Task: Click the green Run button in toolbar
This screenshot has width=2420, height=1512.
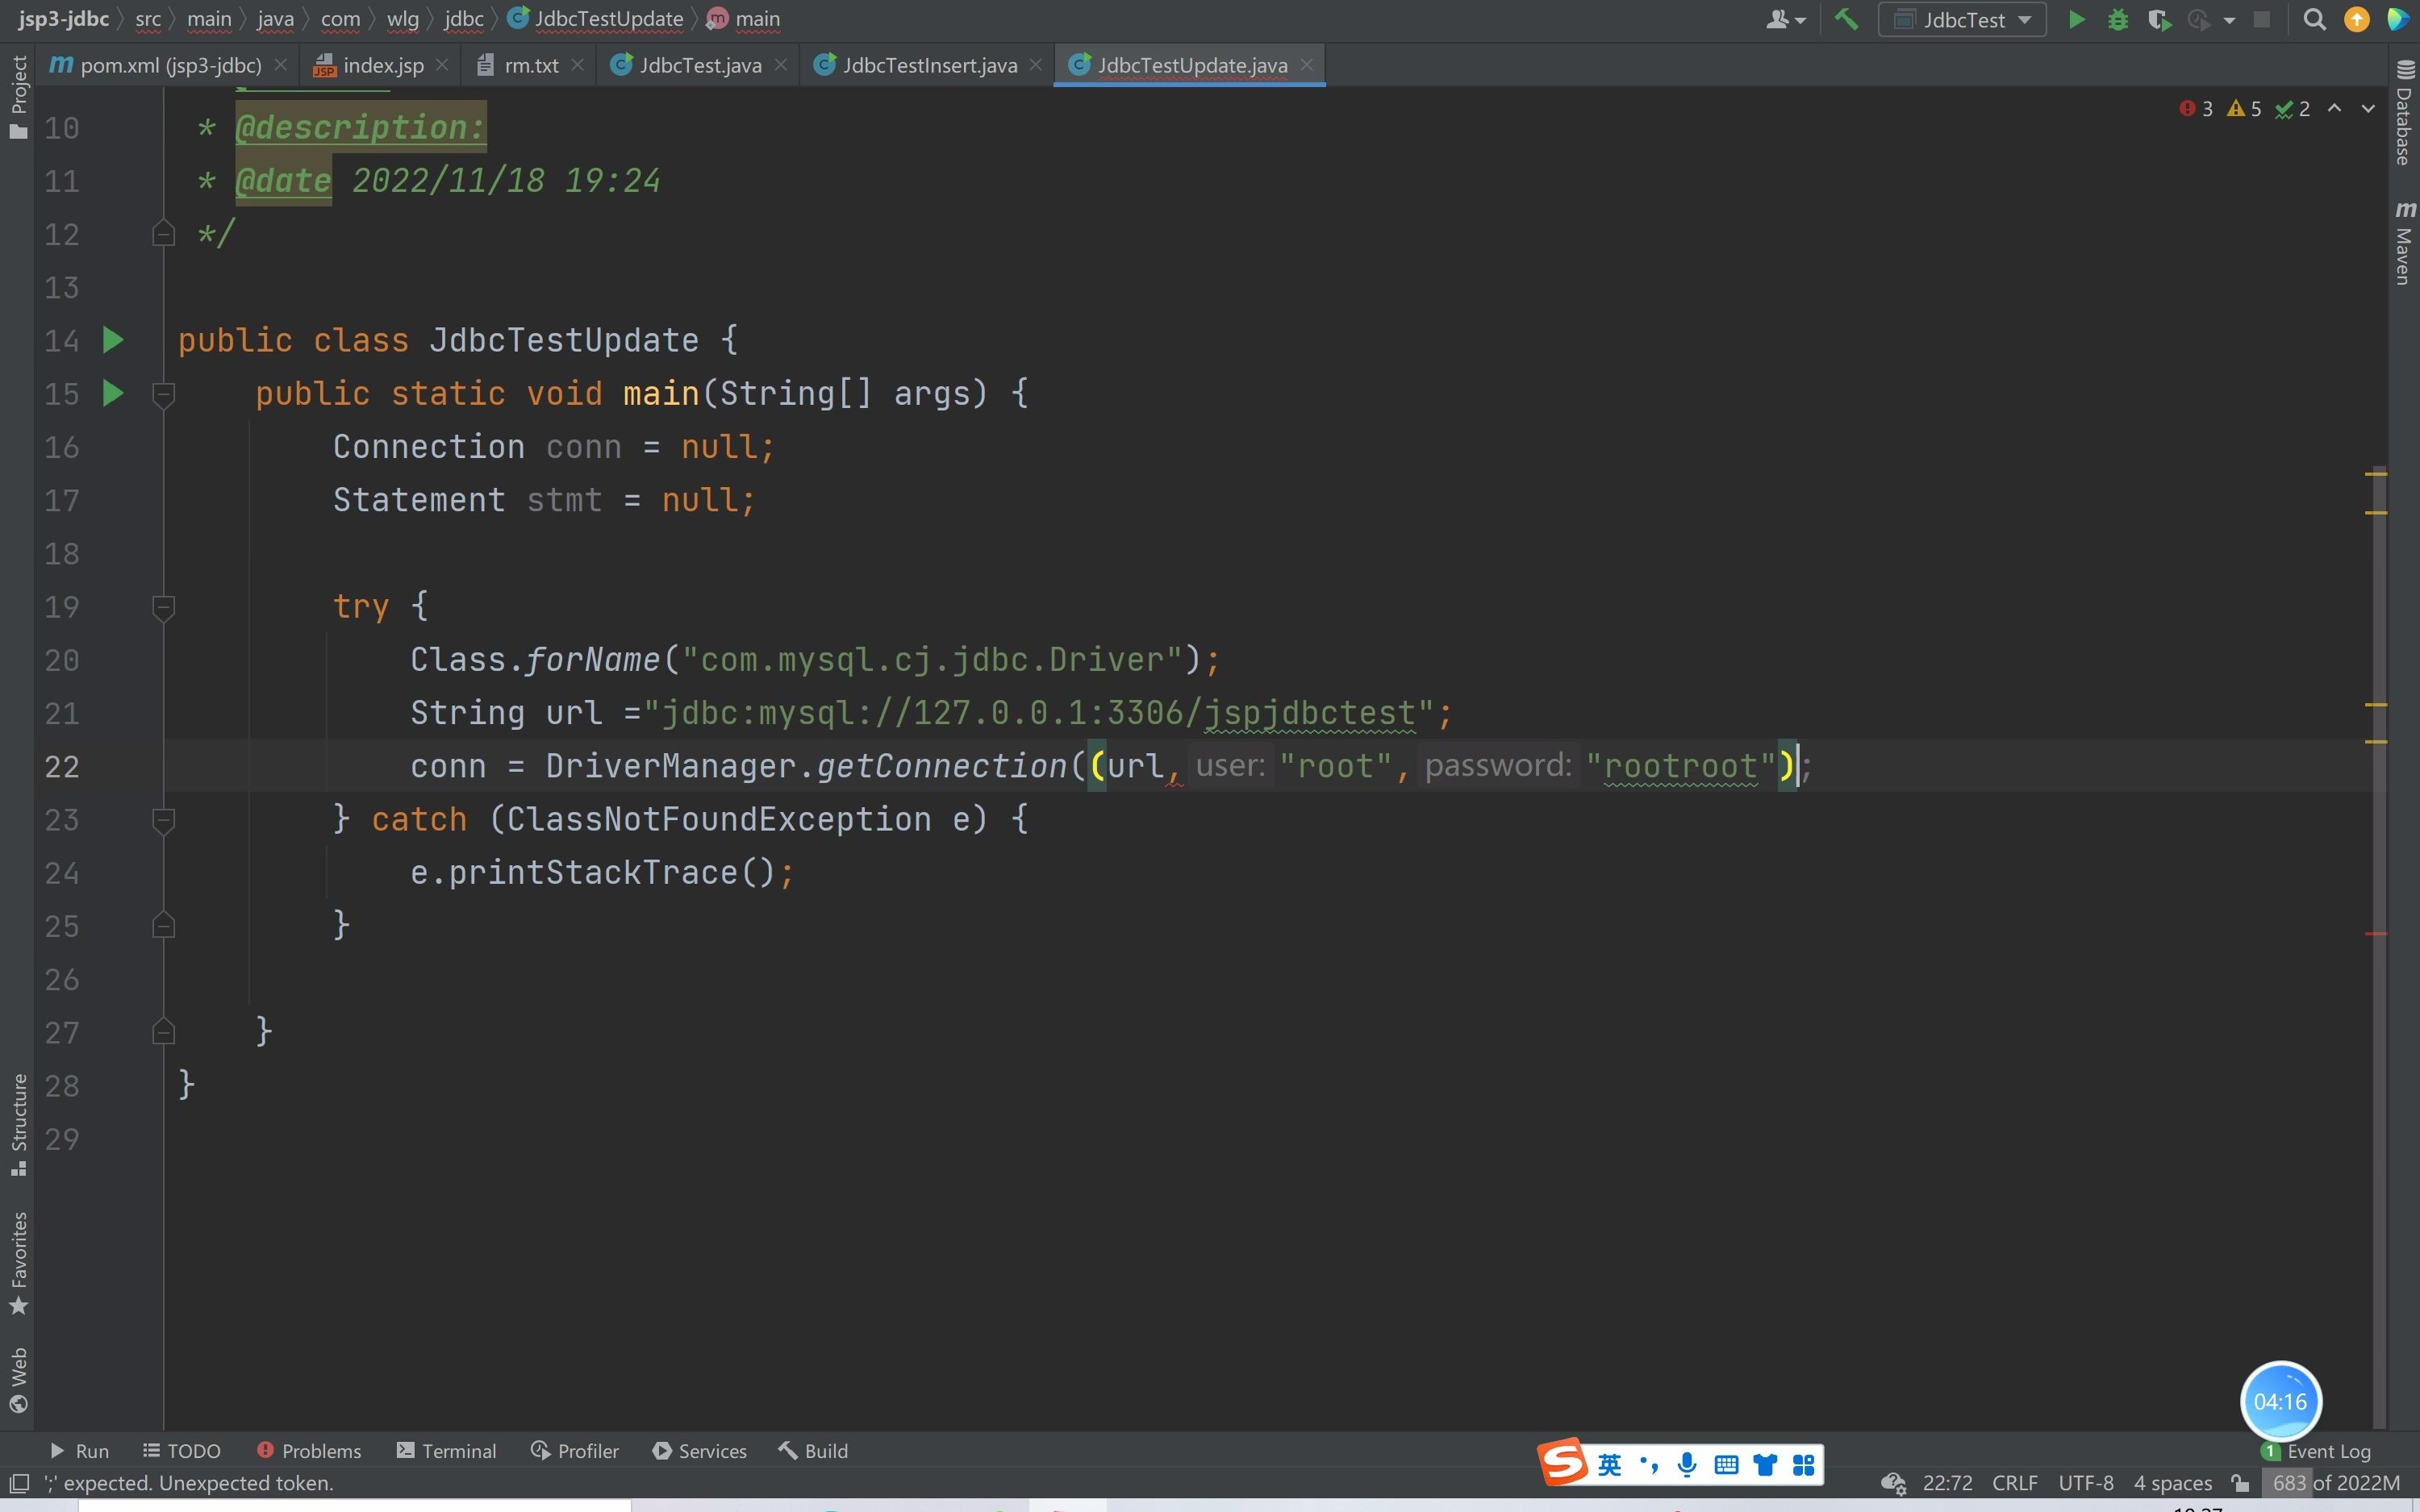Action: pos(2076,20)
